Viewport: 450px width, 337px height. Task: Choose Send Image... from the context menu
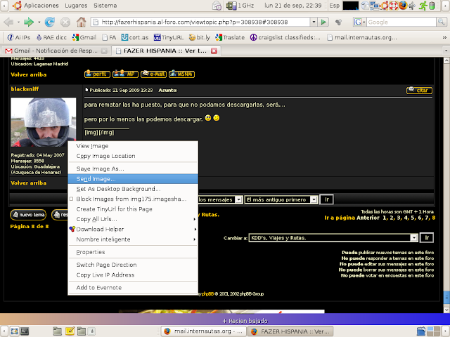[x=133, y=179]
